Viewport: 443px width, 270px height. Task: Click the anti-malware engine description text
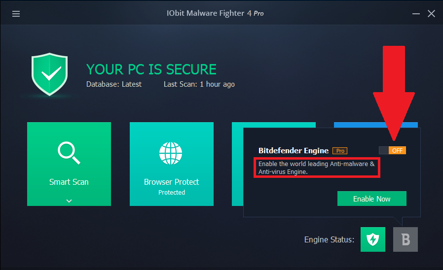coord(316,168)
